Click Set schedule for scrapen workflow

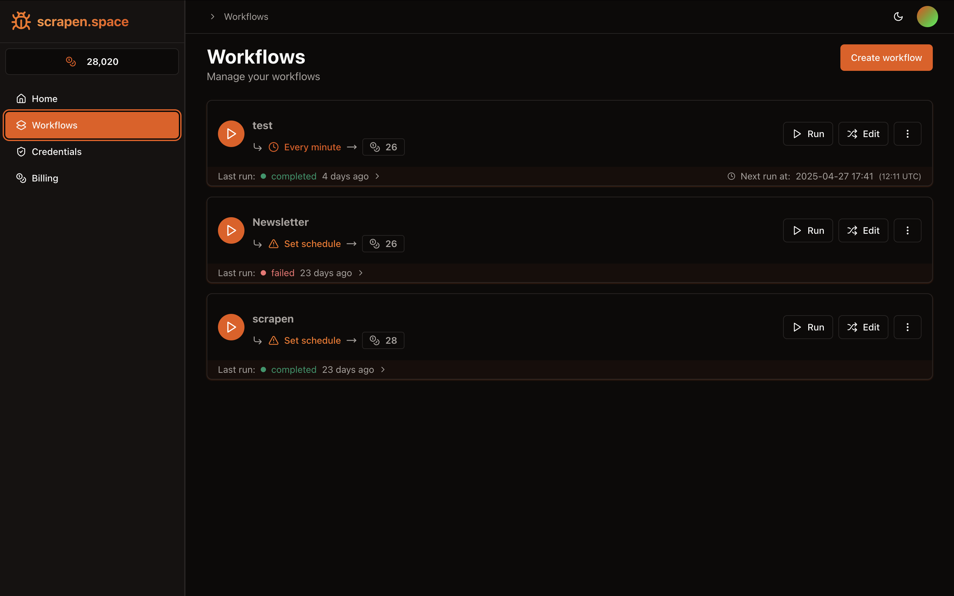(x=312, y=340)
